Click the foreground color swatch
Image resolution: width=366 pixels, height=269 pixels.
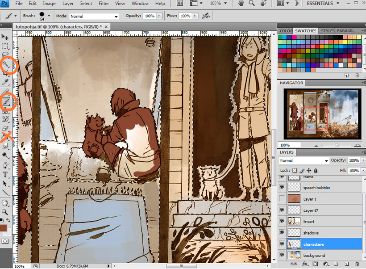[4, 228]
